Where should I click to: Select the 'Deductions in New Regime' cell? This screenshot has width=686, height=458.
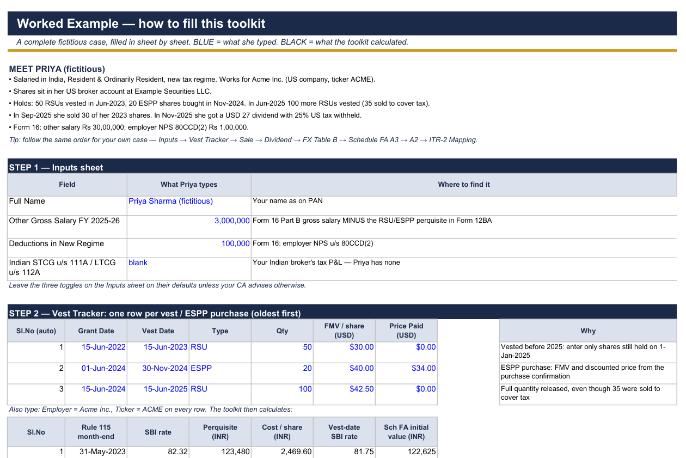click(68, 248)
